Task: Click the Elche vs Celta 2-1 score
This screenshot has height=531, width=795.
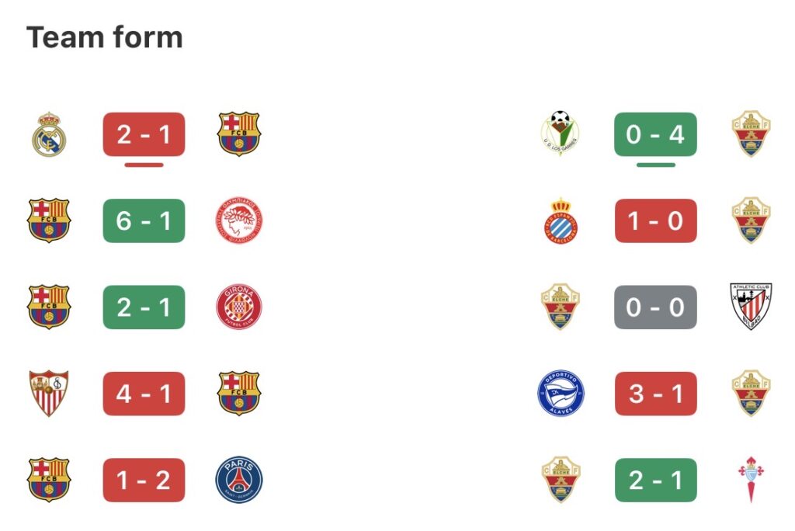Action: pyautogui.click(x=655, y=479)
